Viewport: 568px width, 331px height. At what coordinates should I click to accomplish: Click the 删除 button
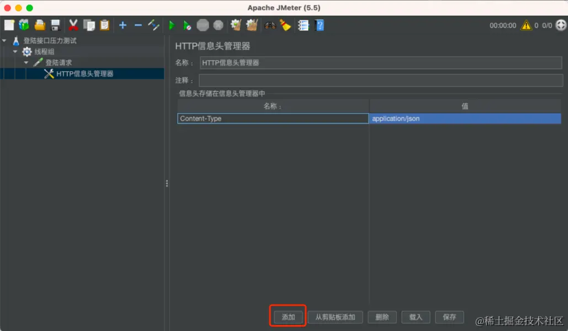click(382, 317)
